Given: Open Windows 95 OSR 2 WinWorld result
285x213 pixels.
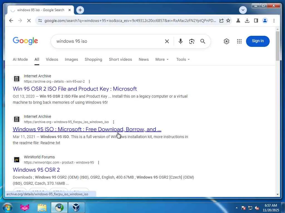Looking at the screenshot, I should [x=36, y=170].
